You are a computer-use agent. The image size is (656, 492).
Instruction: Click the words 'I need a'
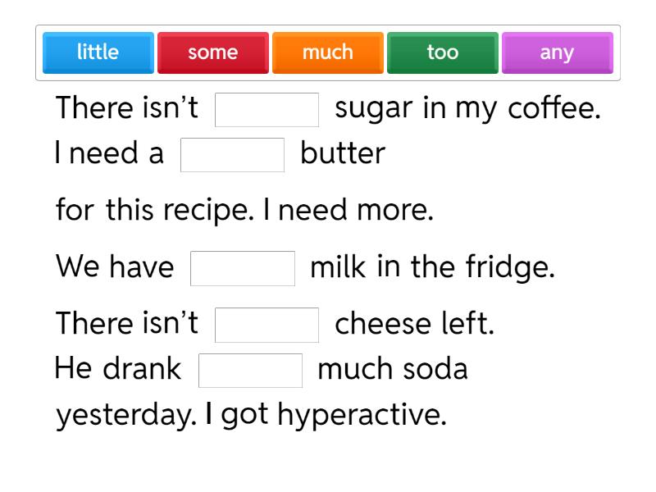[110, 155]
